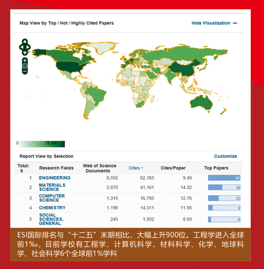Image resolution: width=264 pixels, height=269 pixels.
Task: Click the 16,785 cites value
Action: pyautogui.click(x=147, y=198)
